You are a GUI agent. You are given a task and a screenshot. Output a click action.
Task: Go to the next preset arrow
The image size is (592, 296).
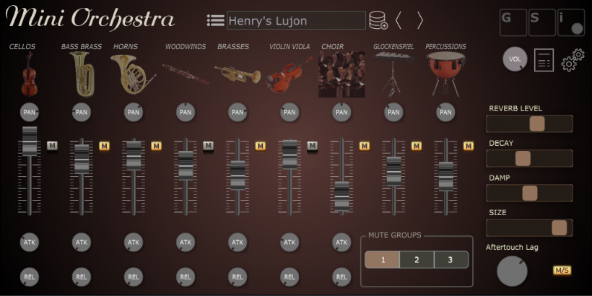pos(419,21)
